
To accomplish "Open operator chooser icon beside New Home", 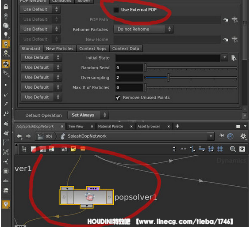I will point(235,39).
